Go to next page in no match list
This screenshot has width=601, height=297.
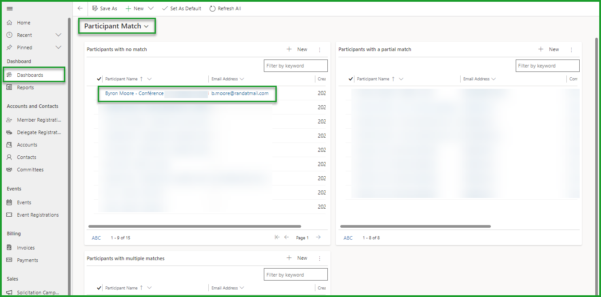[318, 238]
